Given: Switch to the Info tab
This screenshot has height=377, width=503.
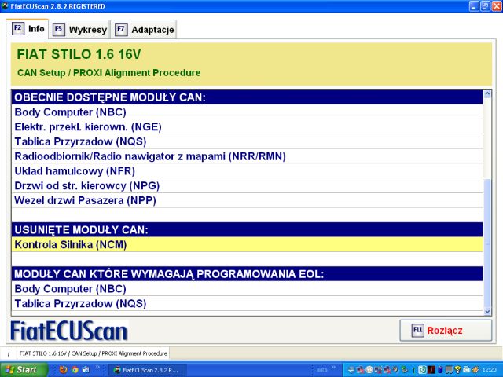Looking at the screenshot, I should pyautogui.click(x=28, y=29).
